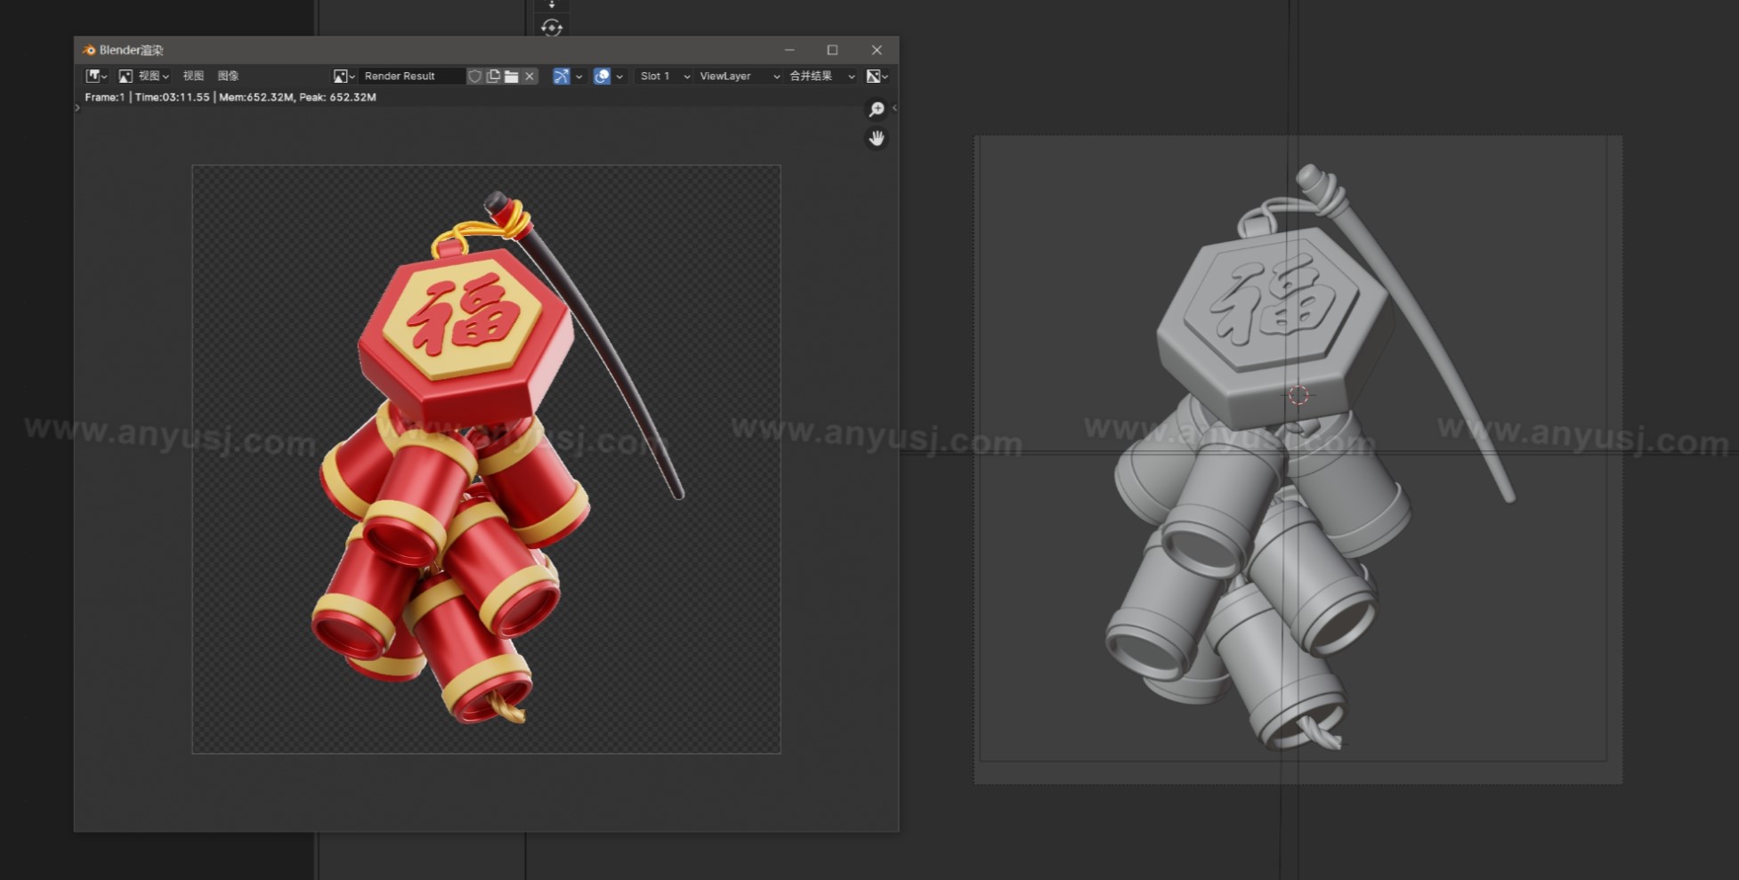Click the Render Result image name field
Viewport: 1739px width, 880px height.
coord(411,77)
